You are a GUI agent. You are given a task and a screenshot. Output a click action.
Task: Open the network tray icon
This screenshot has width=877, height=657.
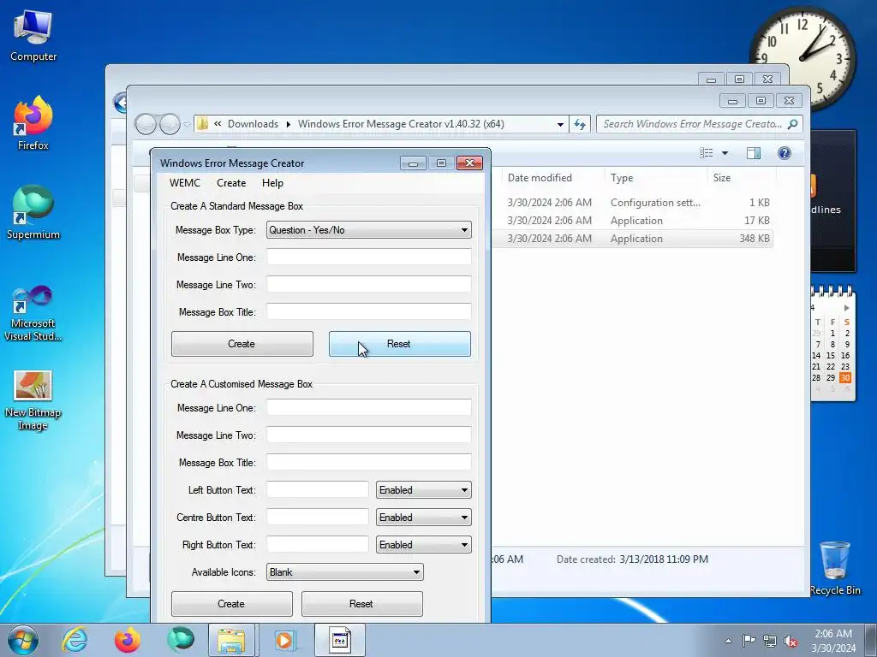(x=770, y=641)
